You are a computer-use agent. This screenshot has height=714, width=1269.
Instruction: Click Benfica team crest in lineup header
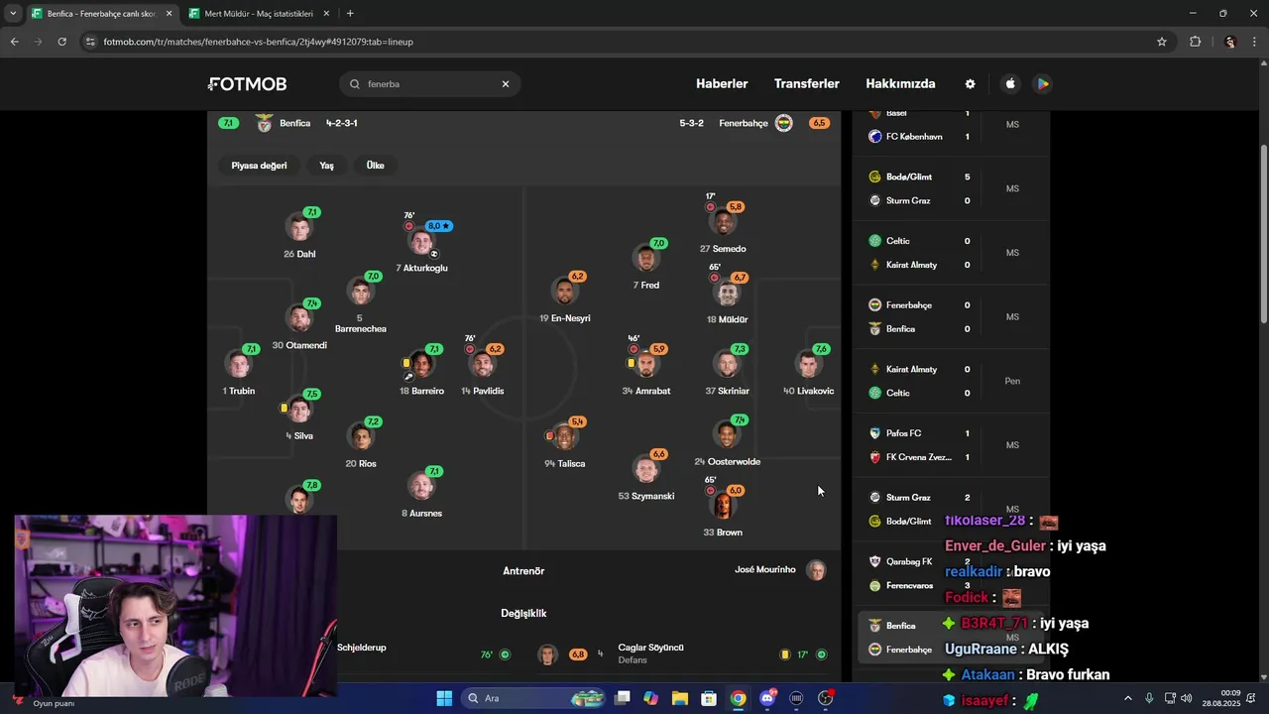coord(264,123)
